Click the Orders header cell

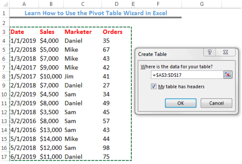112,32
